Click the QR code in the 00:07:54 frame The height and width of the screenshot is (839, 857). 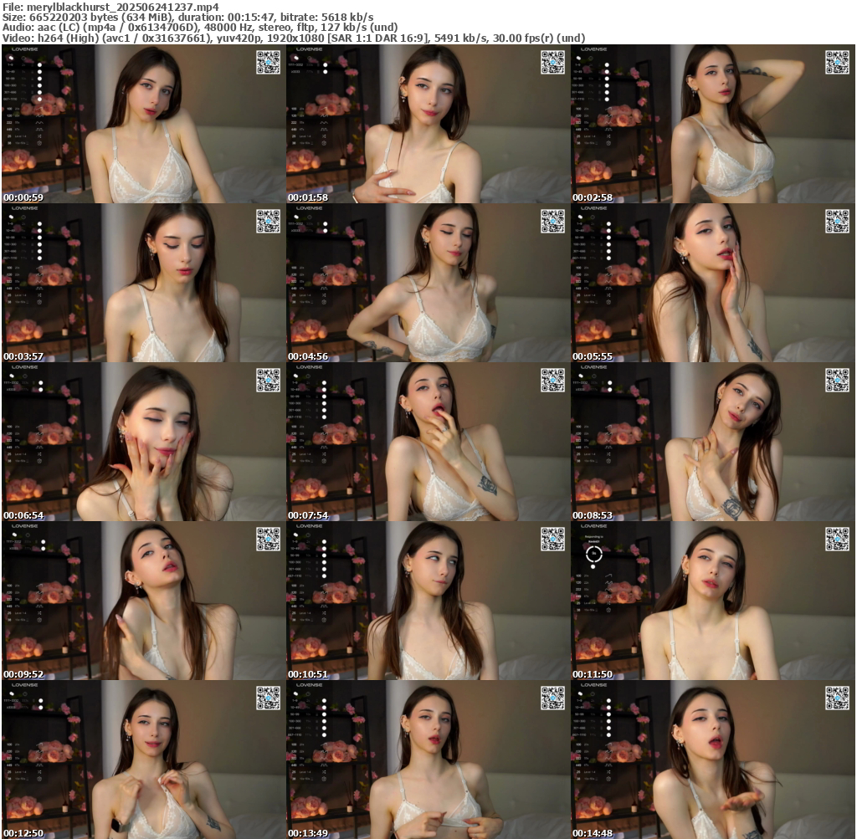coord(552,381)
